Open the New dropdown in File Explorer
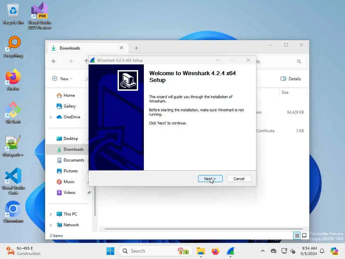Screen dimensions: 345x259 pos(62,79)
